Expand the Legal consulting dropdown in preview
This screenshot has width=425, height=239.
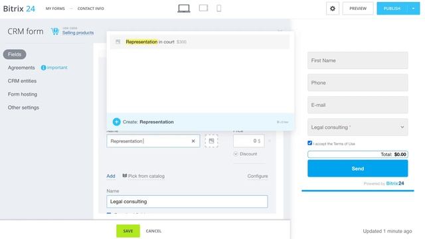(402, 127)
